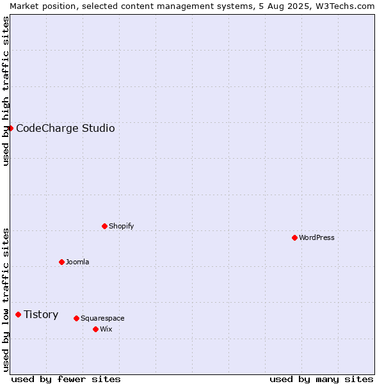
Task: Click the 'CodeCharge Studio' label text
Action: 65,129
